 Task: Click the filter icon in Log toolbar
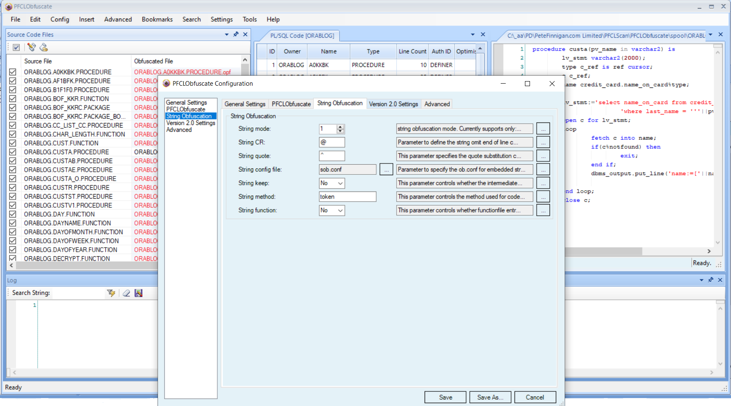pyautogui.click(x=111, y=293)
